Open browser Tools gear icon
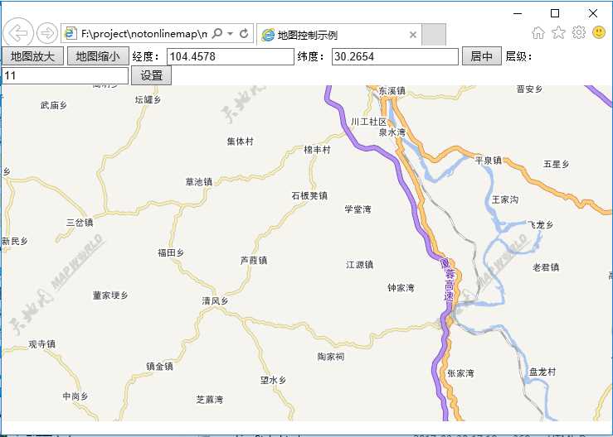The width and height of the screenshot is (613, 437). click(579, 32)
